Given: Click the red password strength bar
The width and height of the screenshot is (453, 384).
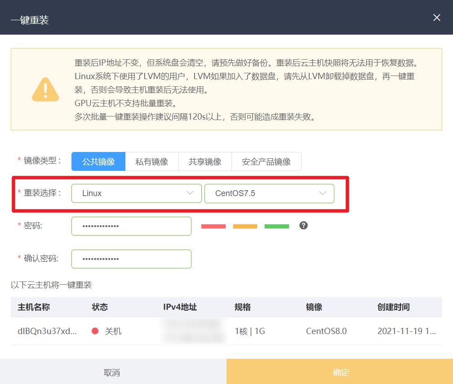Looking at the screenshot, I should 213,226.
